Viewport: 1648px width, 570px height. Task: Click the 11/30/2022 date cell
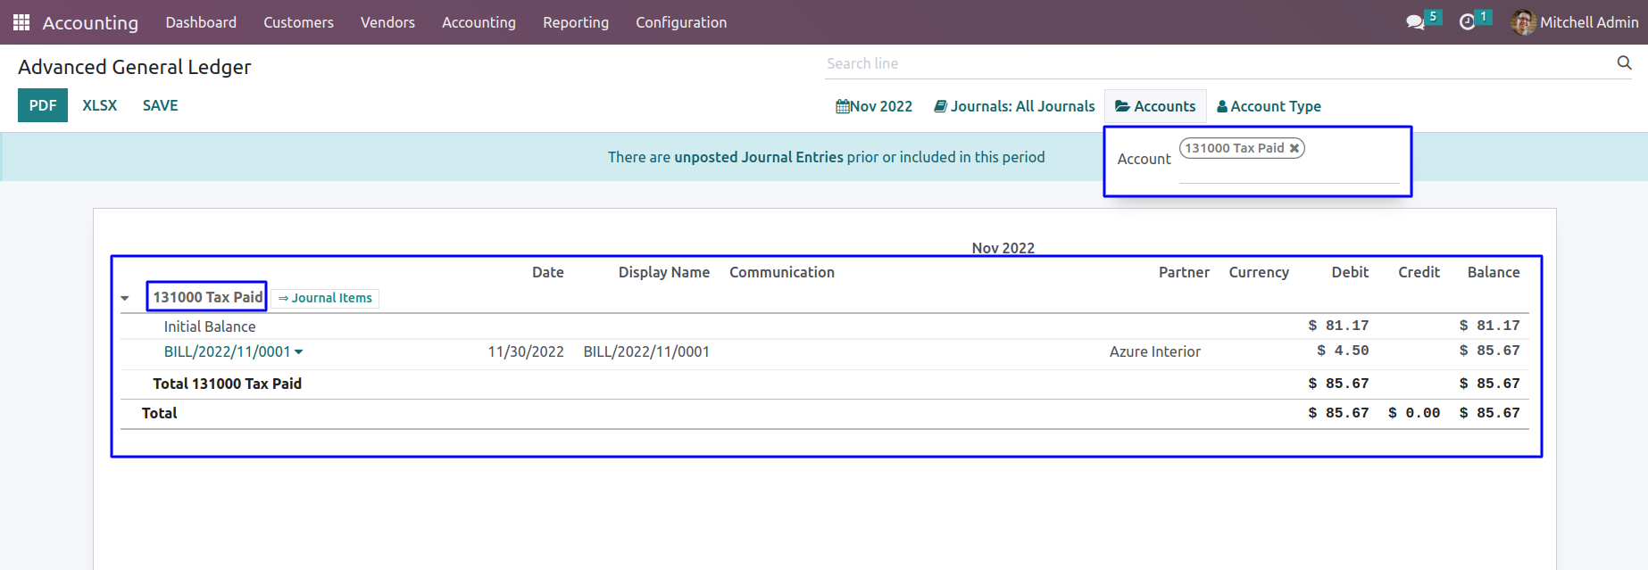[526, 351]
